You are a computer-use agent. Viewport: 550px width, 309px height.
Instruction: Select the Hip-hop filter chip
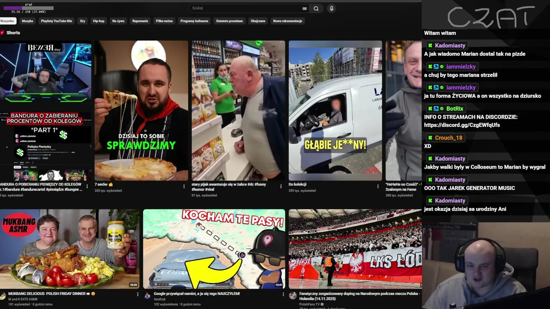[99, 21]
